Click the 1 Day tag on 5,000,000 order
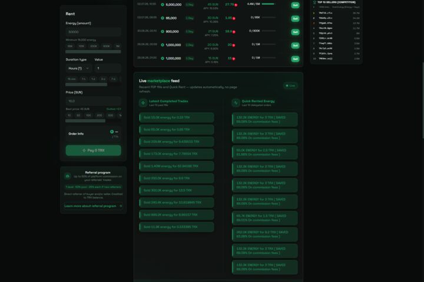Screen dimensions: 424x282 click(190, 5)
